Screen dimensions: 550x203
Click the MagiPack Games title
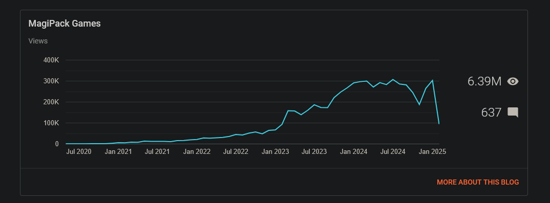click(x=65, y=24)
